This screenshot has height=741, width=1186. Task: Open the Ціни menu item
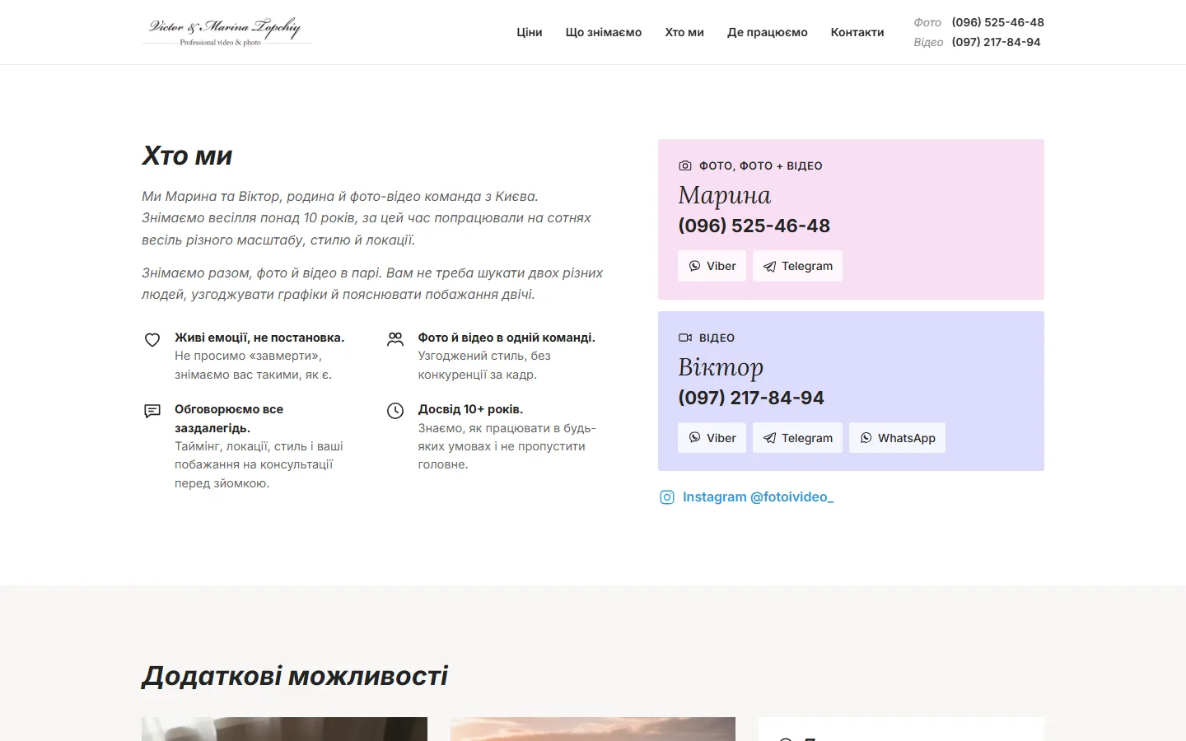tap(530, 32)
